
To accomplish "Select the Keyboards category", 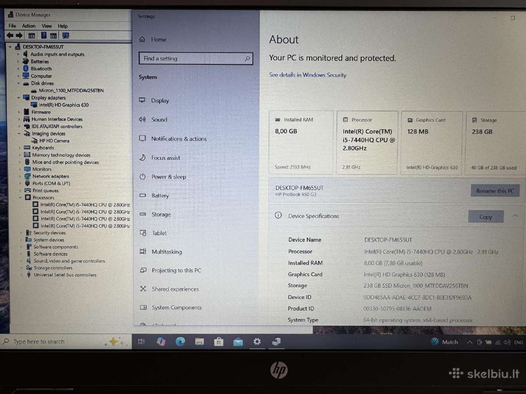I will point(43,148).
